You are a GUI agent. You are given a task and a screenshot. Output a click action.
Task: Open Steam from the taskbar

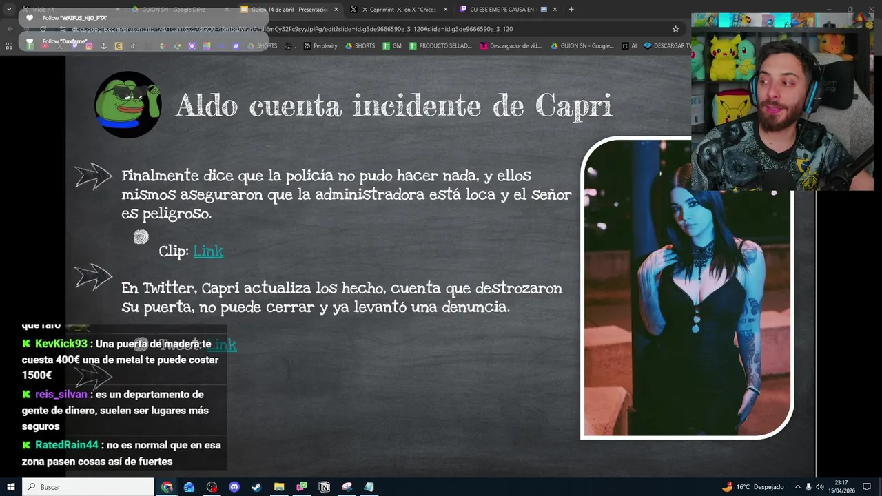click(x=256, y=487)
